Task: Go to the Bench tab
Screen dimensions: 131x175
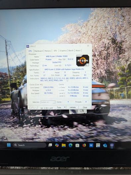Action: click(71, 50)
